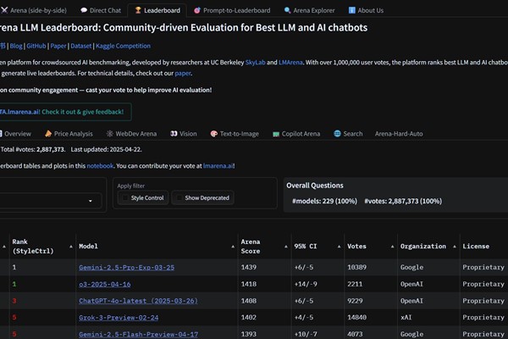Visit the lmarena.ai vote link
This screenshot has height=339, width=508.
218,166
